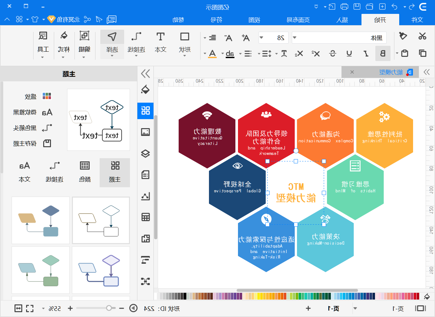Switch to the 符号 ribbon tab
The height and width of the screenshot is (317, 435).
[x=216, y=20]
